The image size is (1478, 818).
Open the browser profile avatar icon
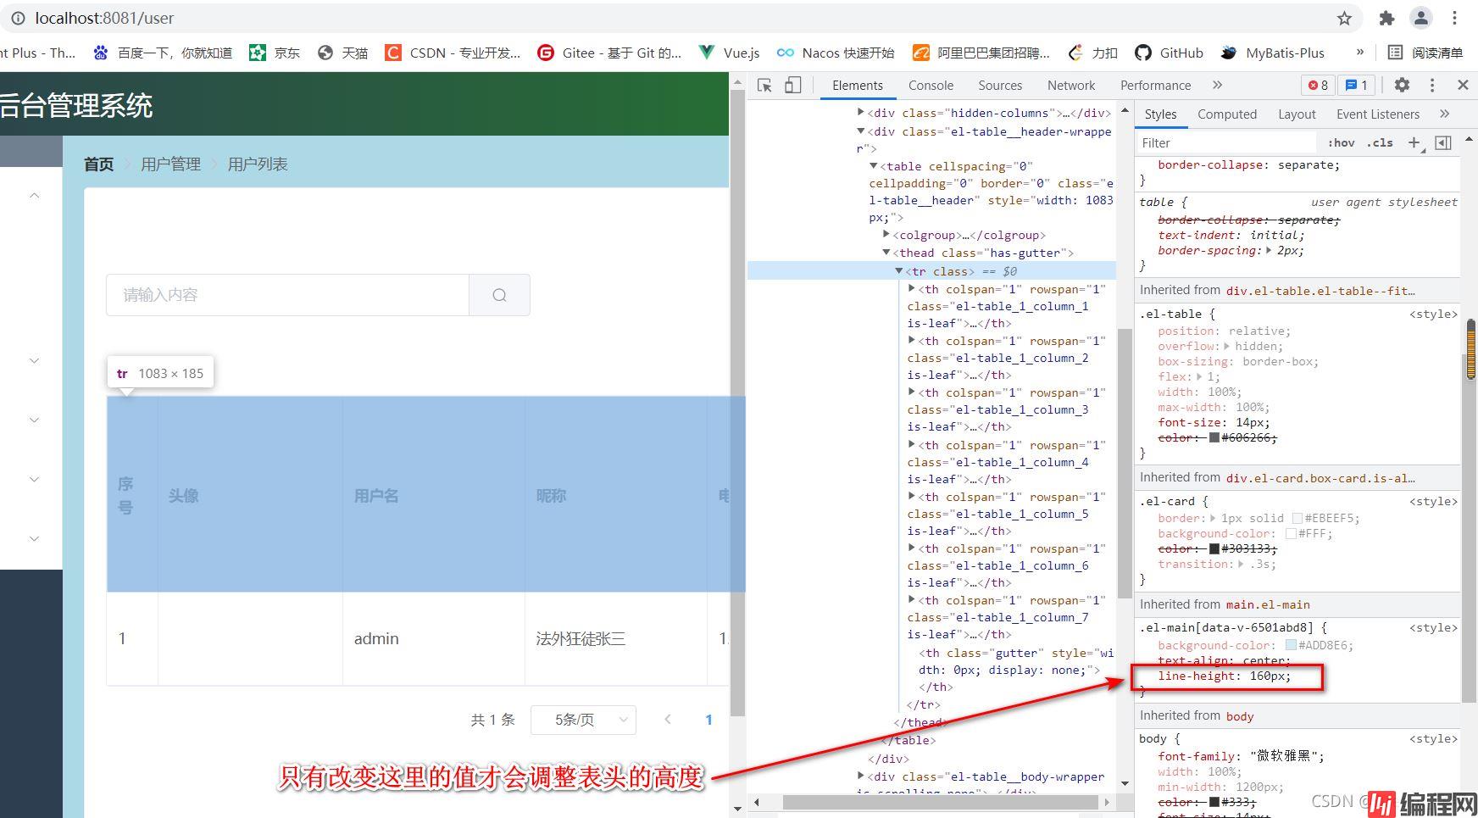pos(1421,18)
